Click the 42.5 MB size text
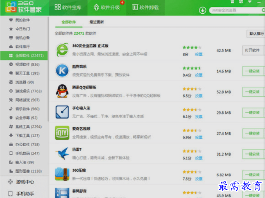This screenshot has height=198, width=265. 223,51
